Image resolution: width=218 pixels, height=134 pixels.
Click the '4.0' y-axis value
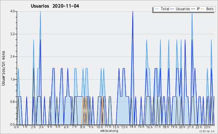pos(12,11)
